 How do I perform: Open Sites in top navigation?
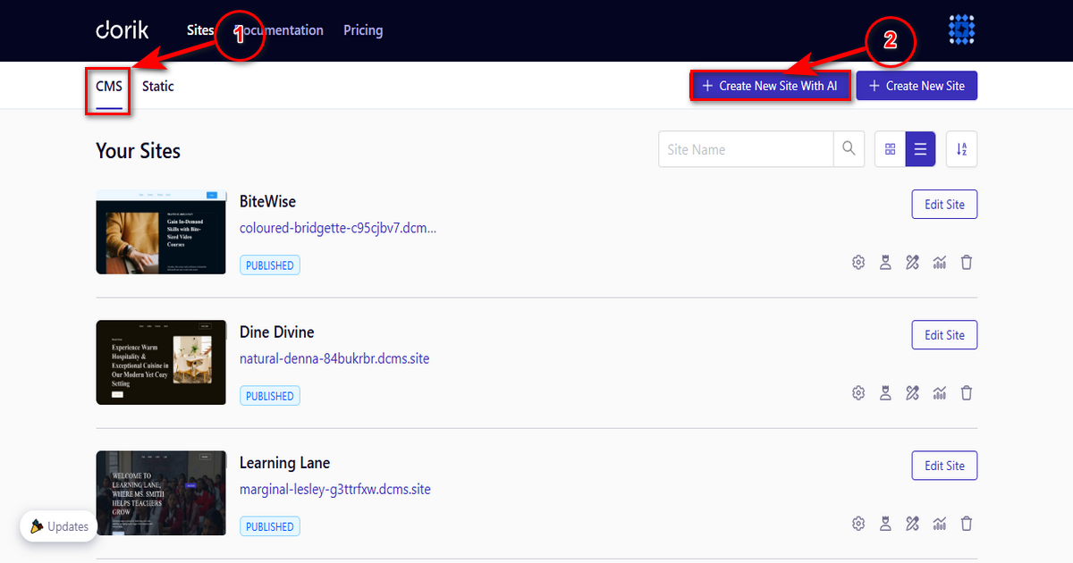[200, 30]
